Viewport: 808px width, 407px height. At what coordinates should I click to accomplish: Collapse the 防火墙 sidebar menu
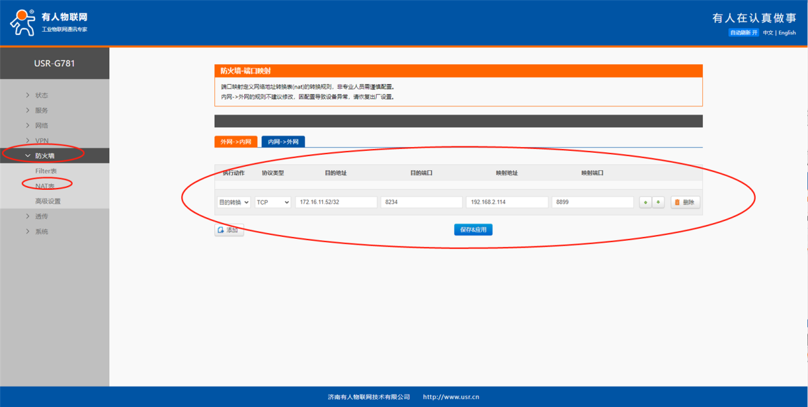pyautogui.click(x=45, y=155)
